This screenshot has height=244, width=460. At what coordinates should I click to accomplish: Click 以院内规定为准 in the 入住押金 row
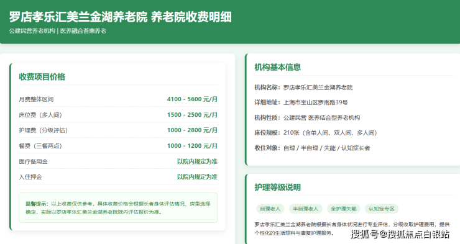197,177
